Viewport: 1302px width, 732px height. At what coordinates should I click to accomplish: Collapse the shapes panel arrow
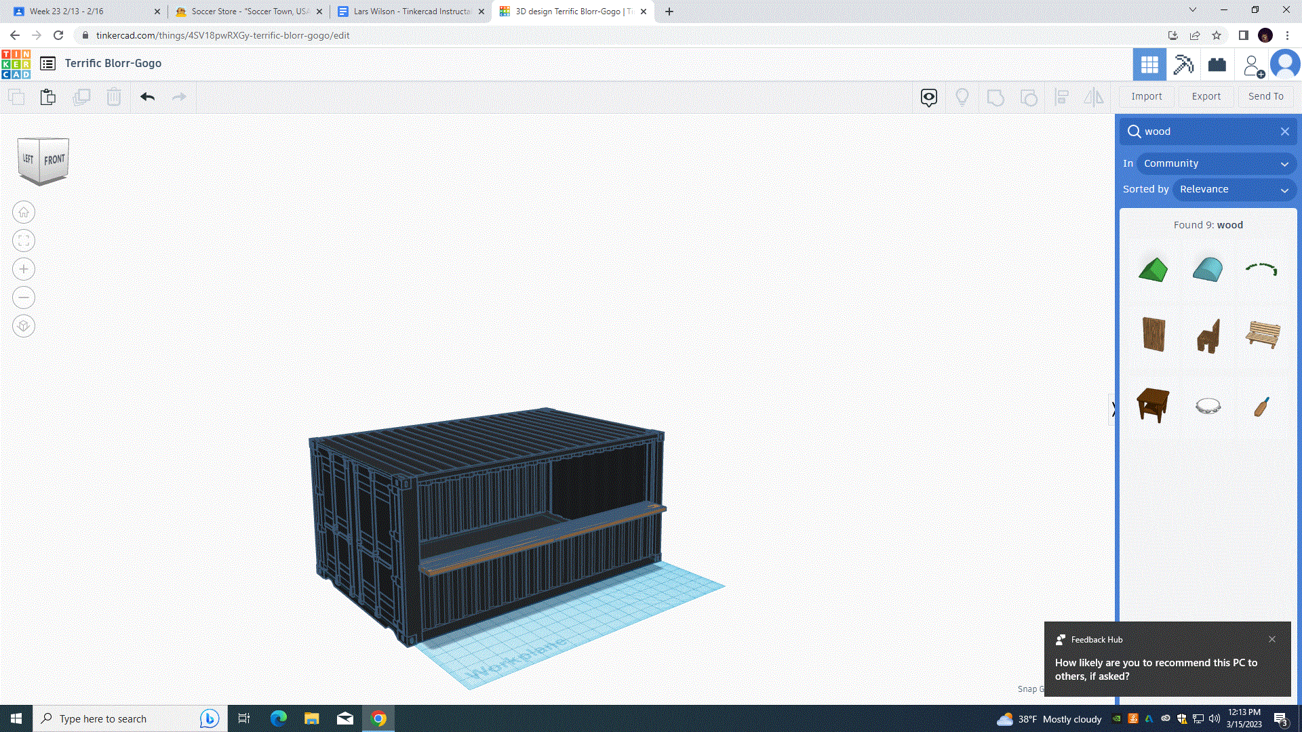pos(1113,409)
